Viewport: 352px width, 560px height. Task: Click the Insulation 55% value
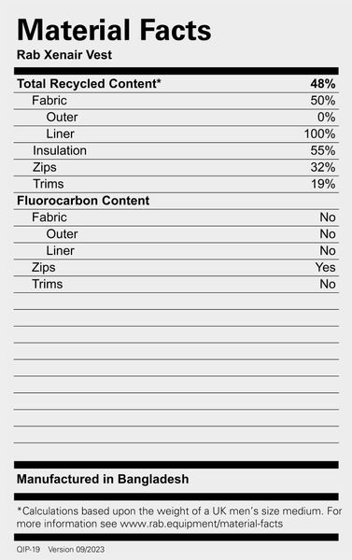pyautogui.click(x=323, y=150)
